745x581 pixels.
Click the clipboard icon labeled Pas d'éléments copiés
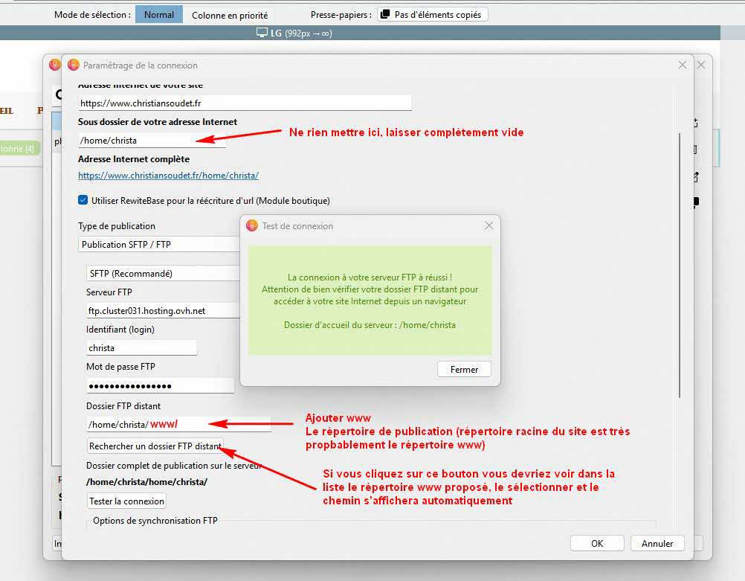coord(385,15)
